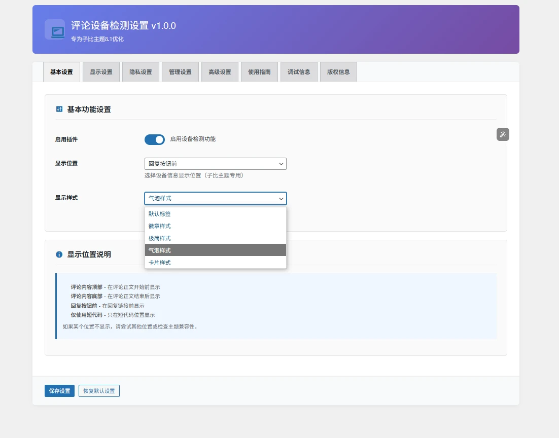Switch to the 显示设置 tab

[101, 72]
